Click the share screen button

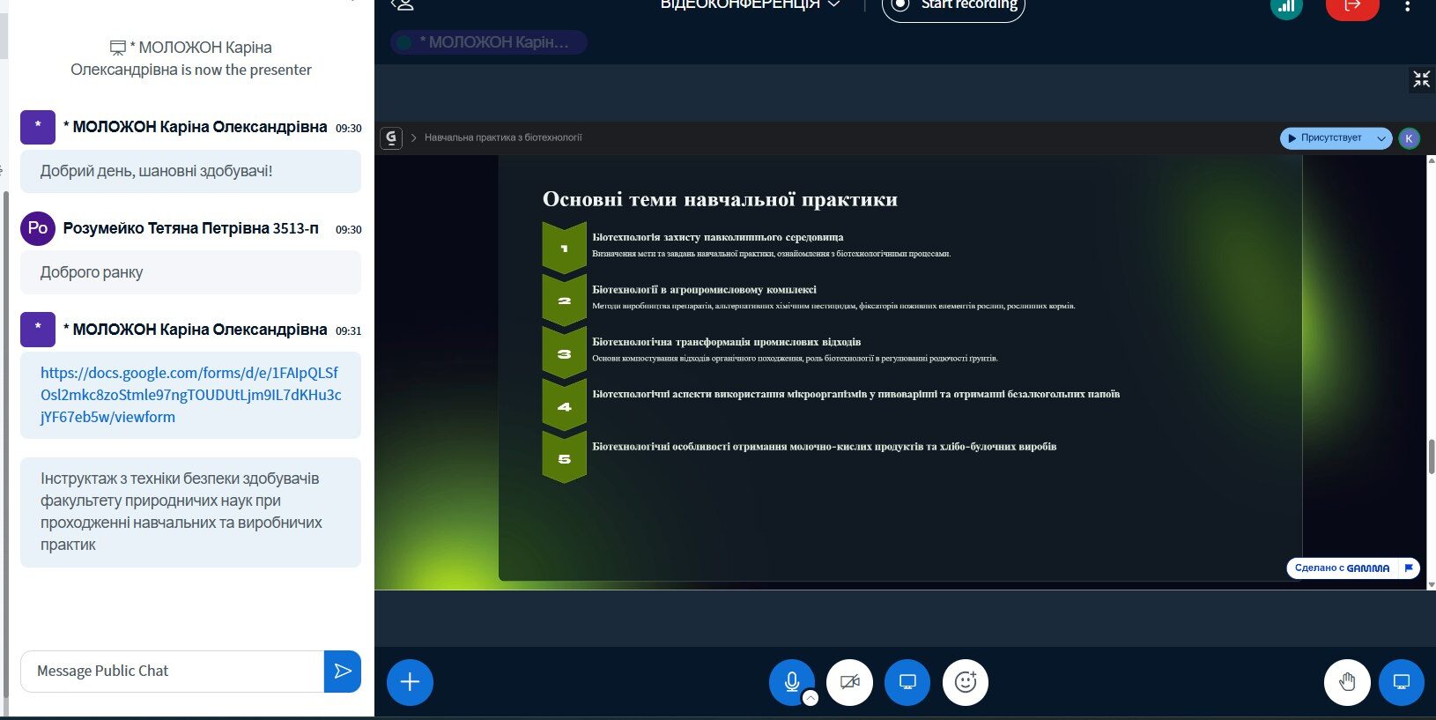[907, 682]
